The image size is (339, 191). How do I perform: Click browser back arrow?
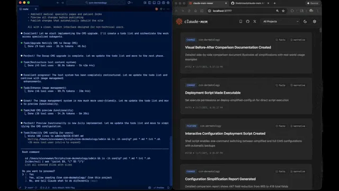pos(176,11)
